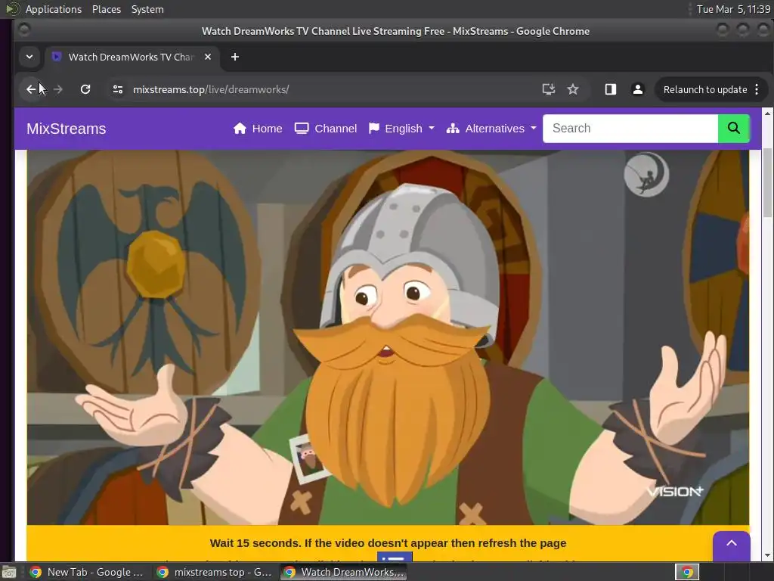Open Chrome's three-dot menu
Image resolution: width=774 pixels, height=581 pixels.
[757, 89]
